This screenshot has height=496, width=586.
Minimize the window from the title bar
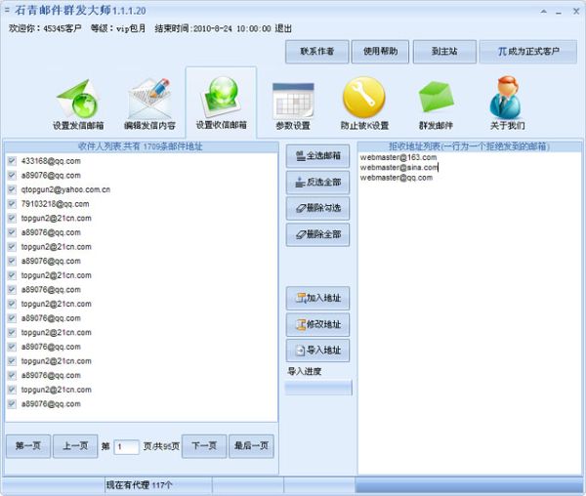559,12
